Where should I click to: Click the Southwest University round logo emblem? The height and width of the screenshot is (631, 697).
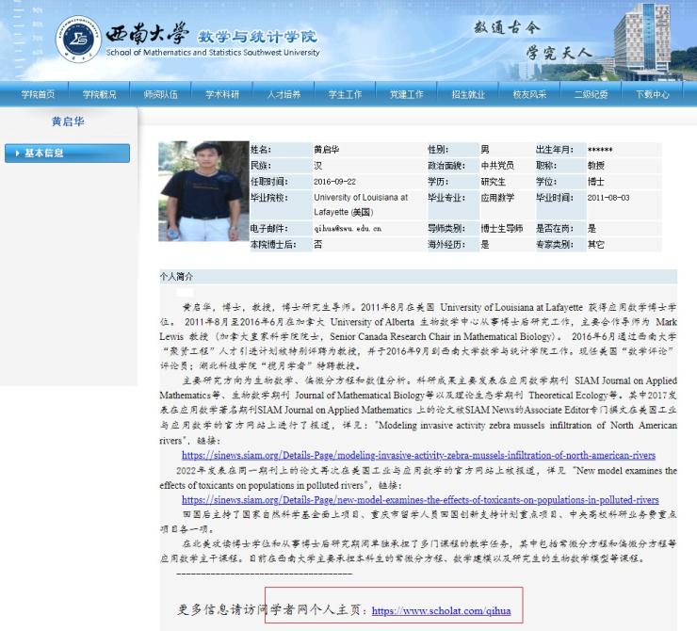click(x=78, y=40)
